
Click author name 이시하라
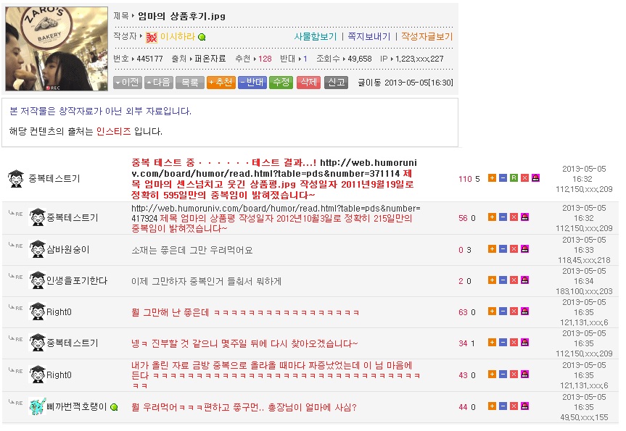[177, 37]
